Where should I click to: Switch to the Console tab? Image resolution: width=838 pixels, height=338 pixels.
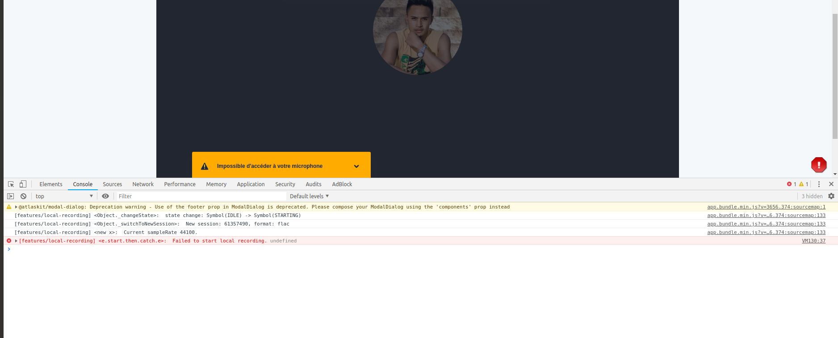(x=83, y=184)
